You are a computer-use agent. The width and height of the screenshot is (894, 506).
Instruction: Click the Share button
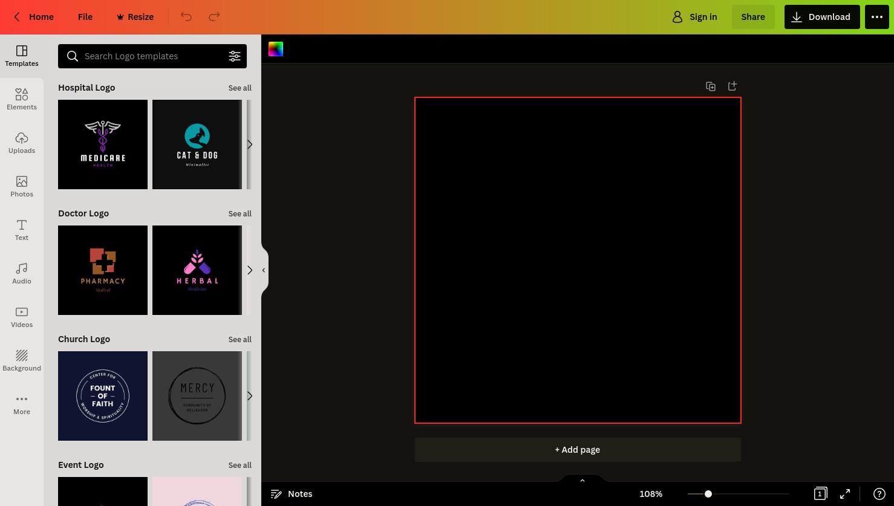click(753, 17)
